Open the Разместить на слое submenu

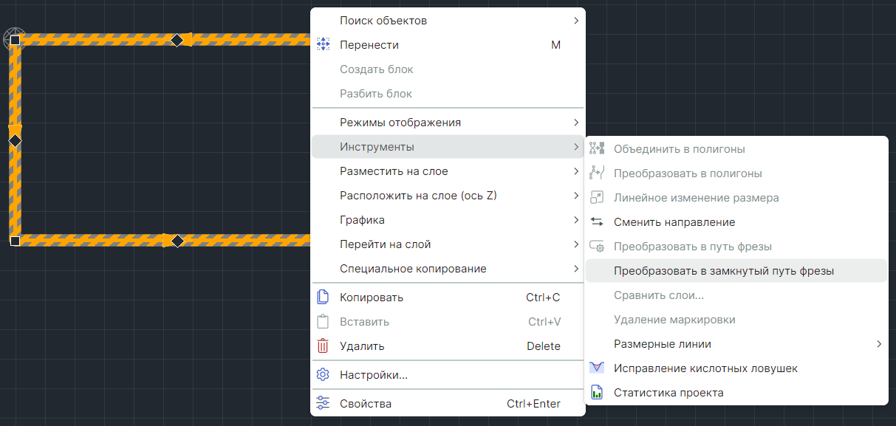click(x=394, y=171)
